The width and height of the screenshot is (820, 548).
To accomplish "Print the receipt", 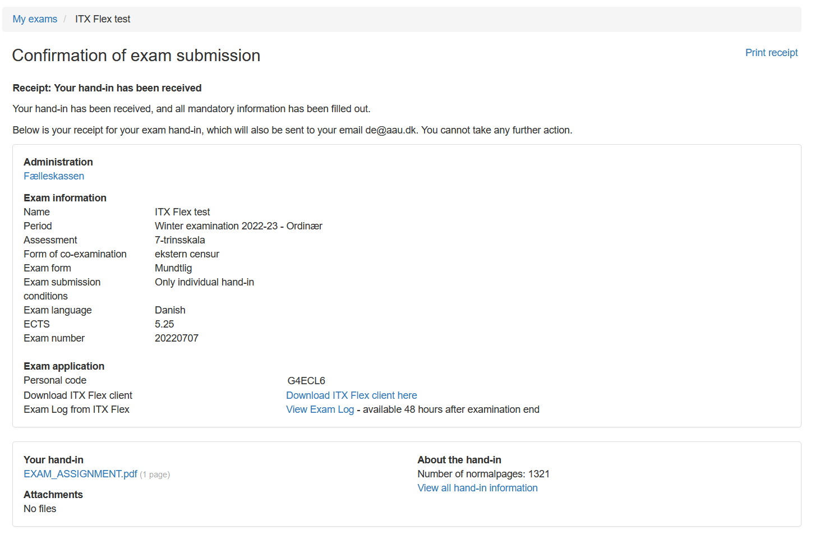I will point(771,53).
